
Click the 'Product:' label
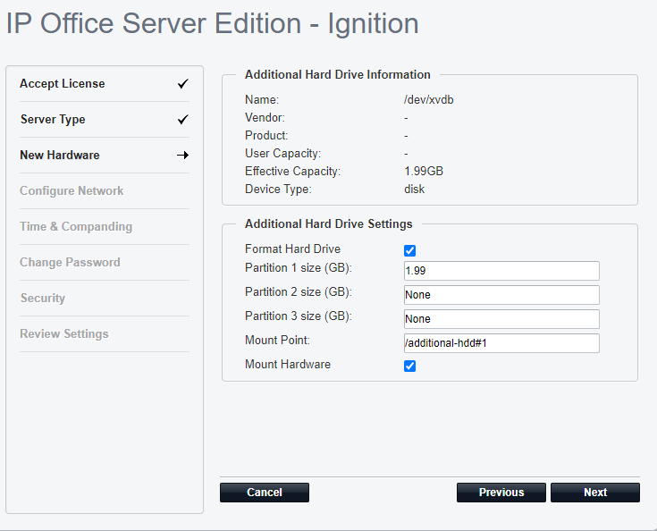point(266,135)
